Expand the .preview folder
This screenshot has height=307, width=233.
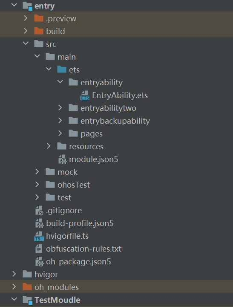coord(26,18)
